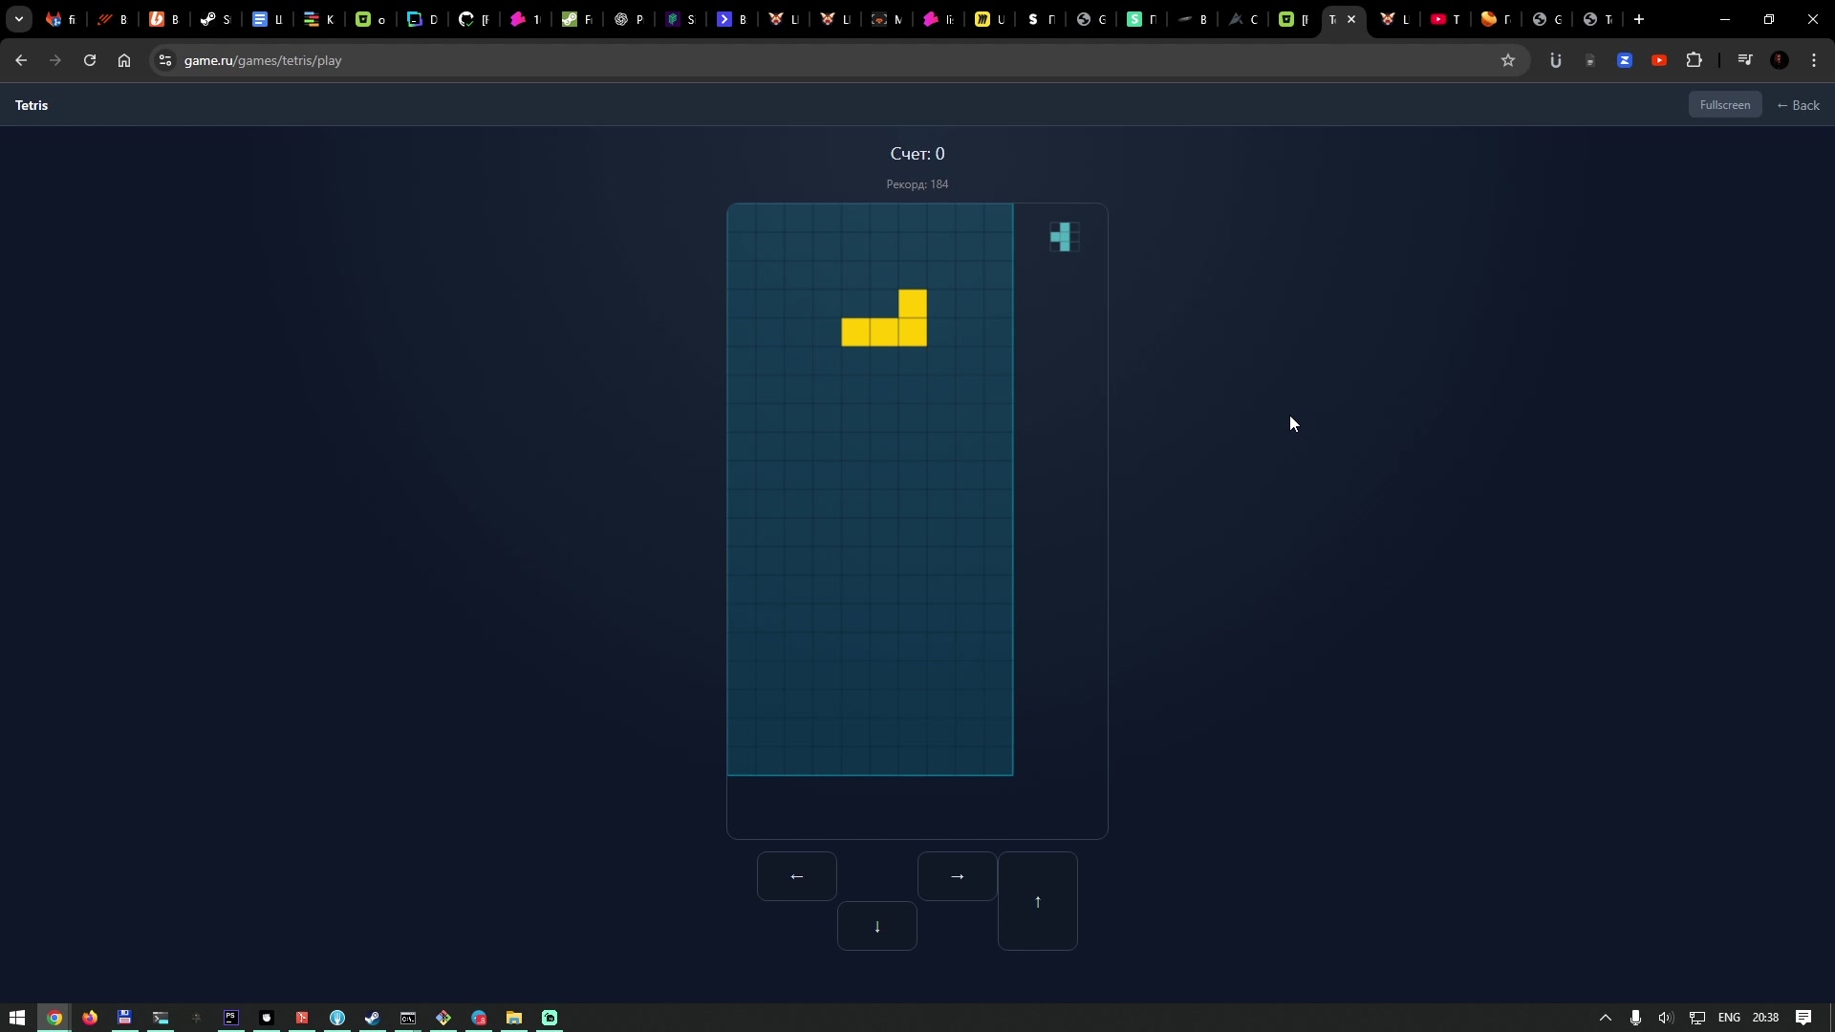This screenshot has width=1835, height=1032.
Task: Bookmark this page with star icon
Action: tap(1508, 60)
